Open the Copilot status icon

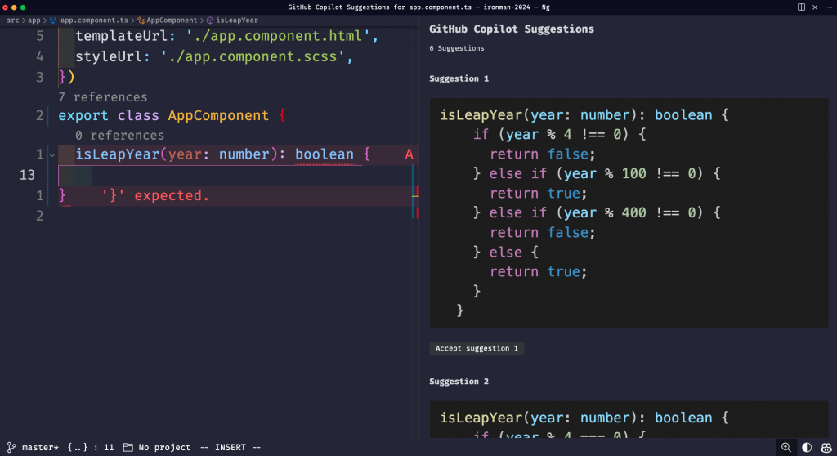tap(826, 448)
